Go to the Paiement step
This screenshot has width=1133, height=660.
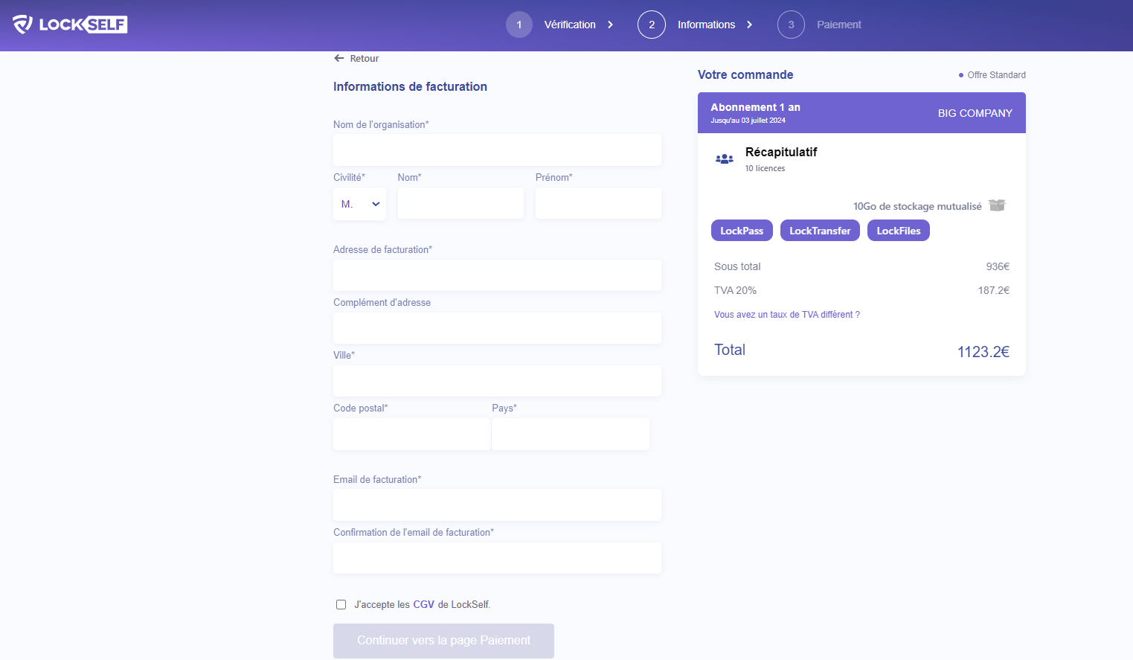click(x=839, y=25)
